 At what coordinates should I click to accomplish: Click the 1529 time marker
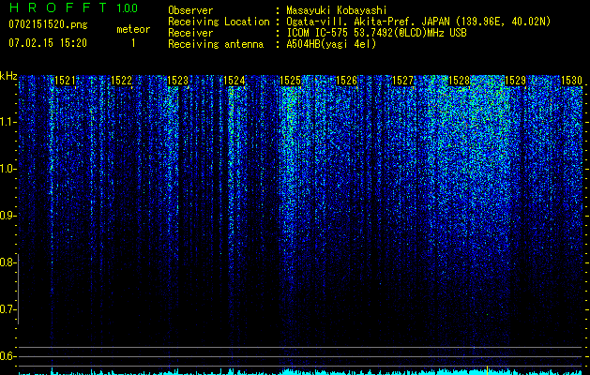click(515, 81)
